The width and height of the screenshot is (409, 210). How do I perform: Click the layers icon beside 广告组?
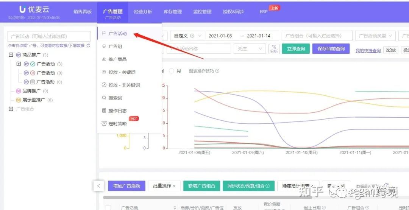(104, 47)
